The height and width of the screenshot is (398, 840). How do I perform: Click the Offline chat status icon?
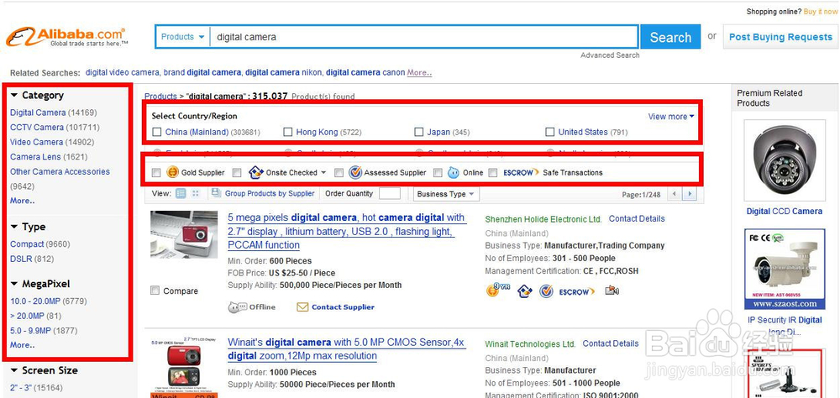tap(238, 307)
